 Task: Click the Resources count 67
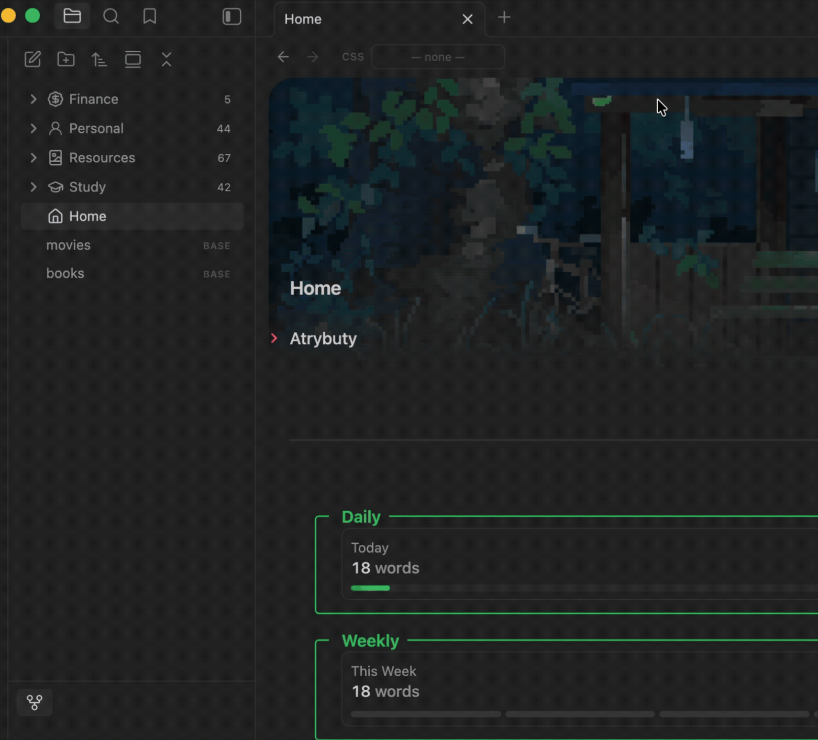coord(224,158)
